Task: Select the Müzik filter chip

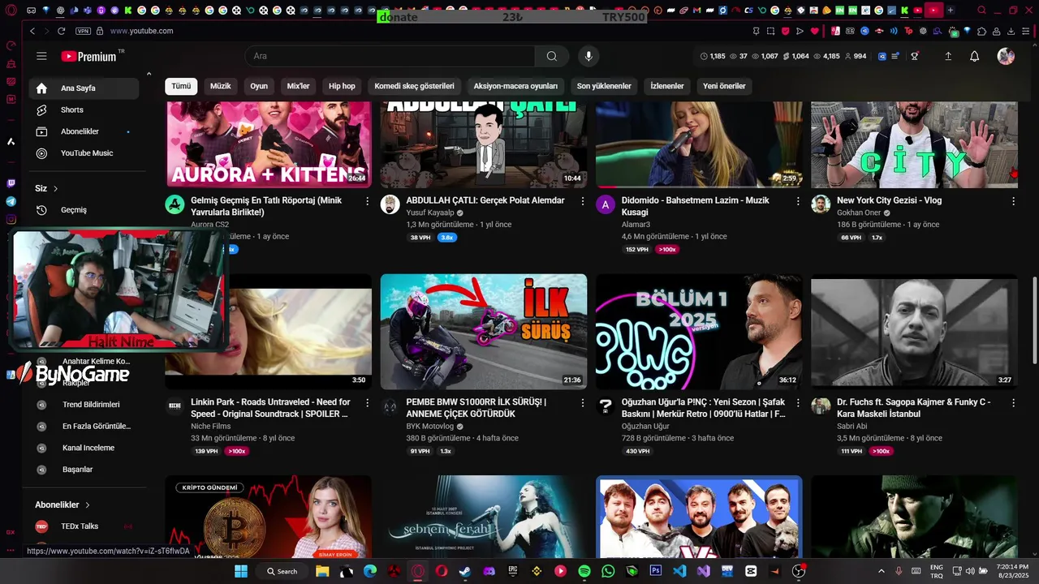Action: [x=221, y=86]
